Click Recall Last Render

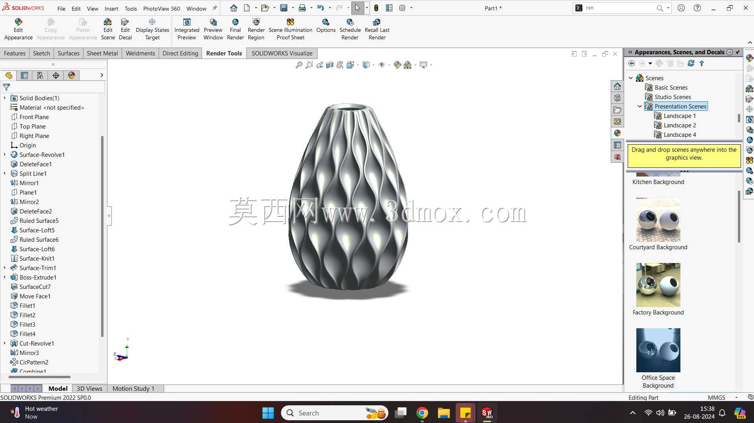click(377, 29)
